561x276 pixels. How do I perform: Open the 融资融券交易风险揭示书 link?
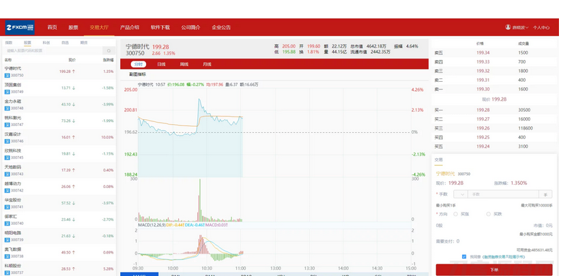[504, 257]
